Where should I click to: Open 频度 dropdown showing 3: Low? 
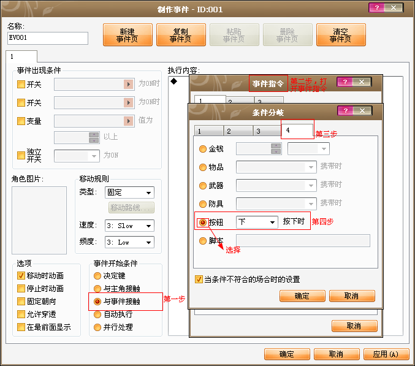click(129, 242)
